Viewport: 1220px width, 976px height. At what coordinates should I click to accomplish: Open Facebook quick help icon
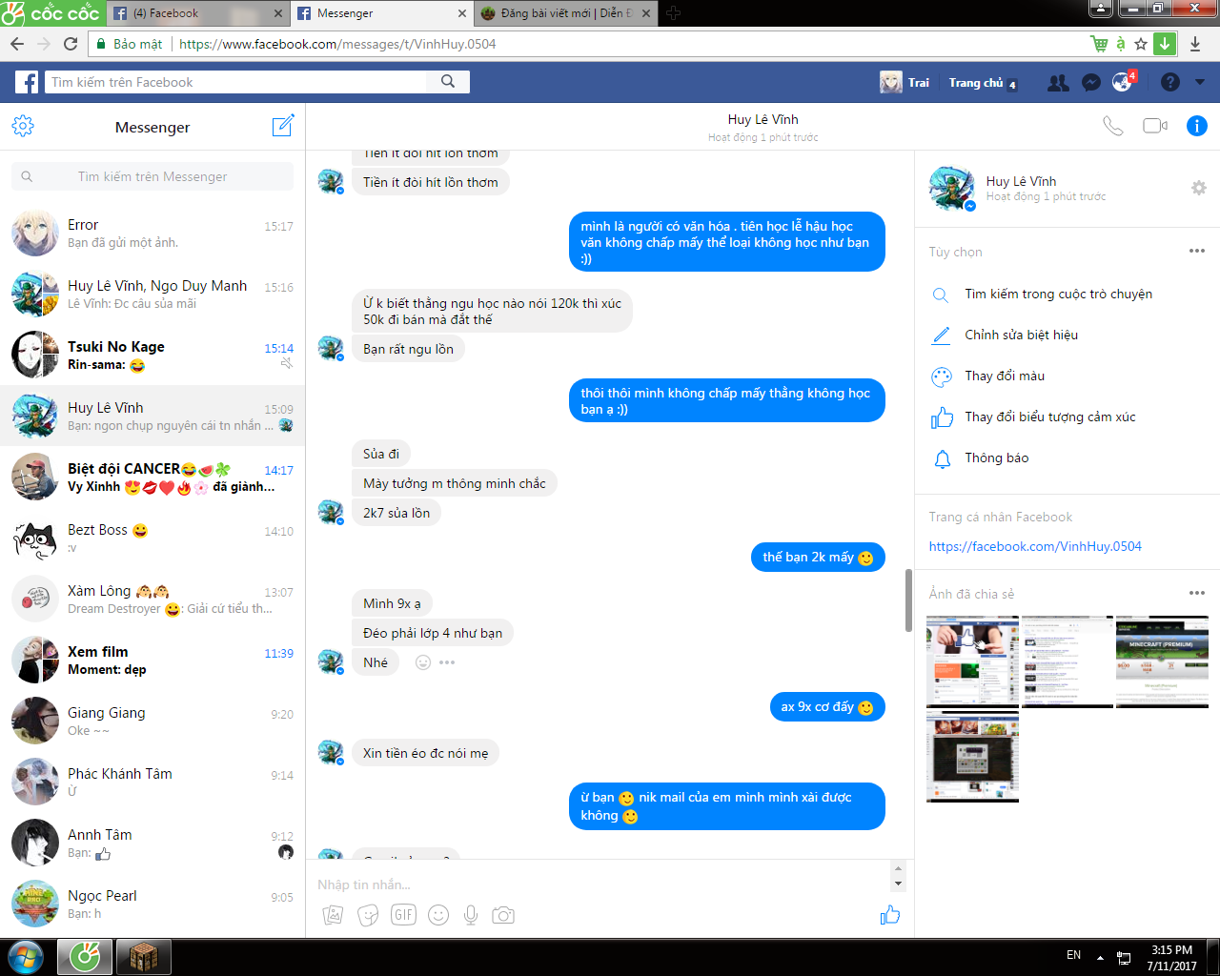[1170, 83]
